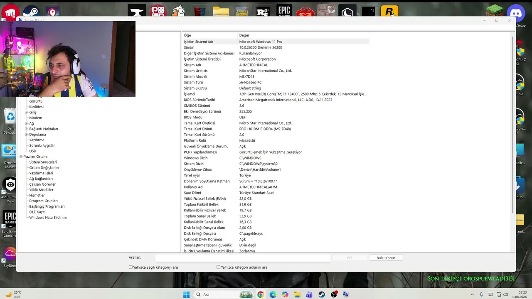Open Program Grupları category
Screen dimensions: 532x299
43,201
